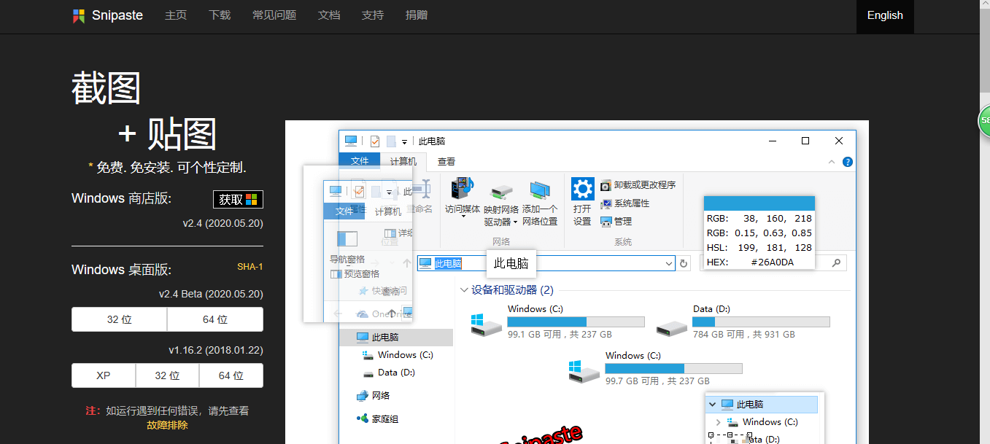Click the 添加一个网络位置 icon

point(540,191)
